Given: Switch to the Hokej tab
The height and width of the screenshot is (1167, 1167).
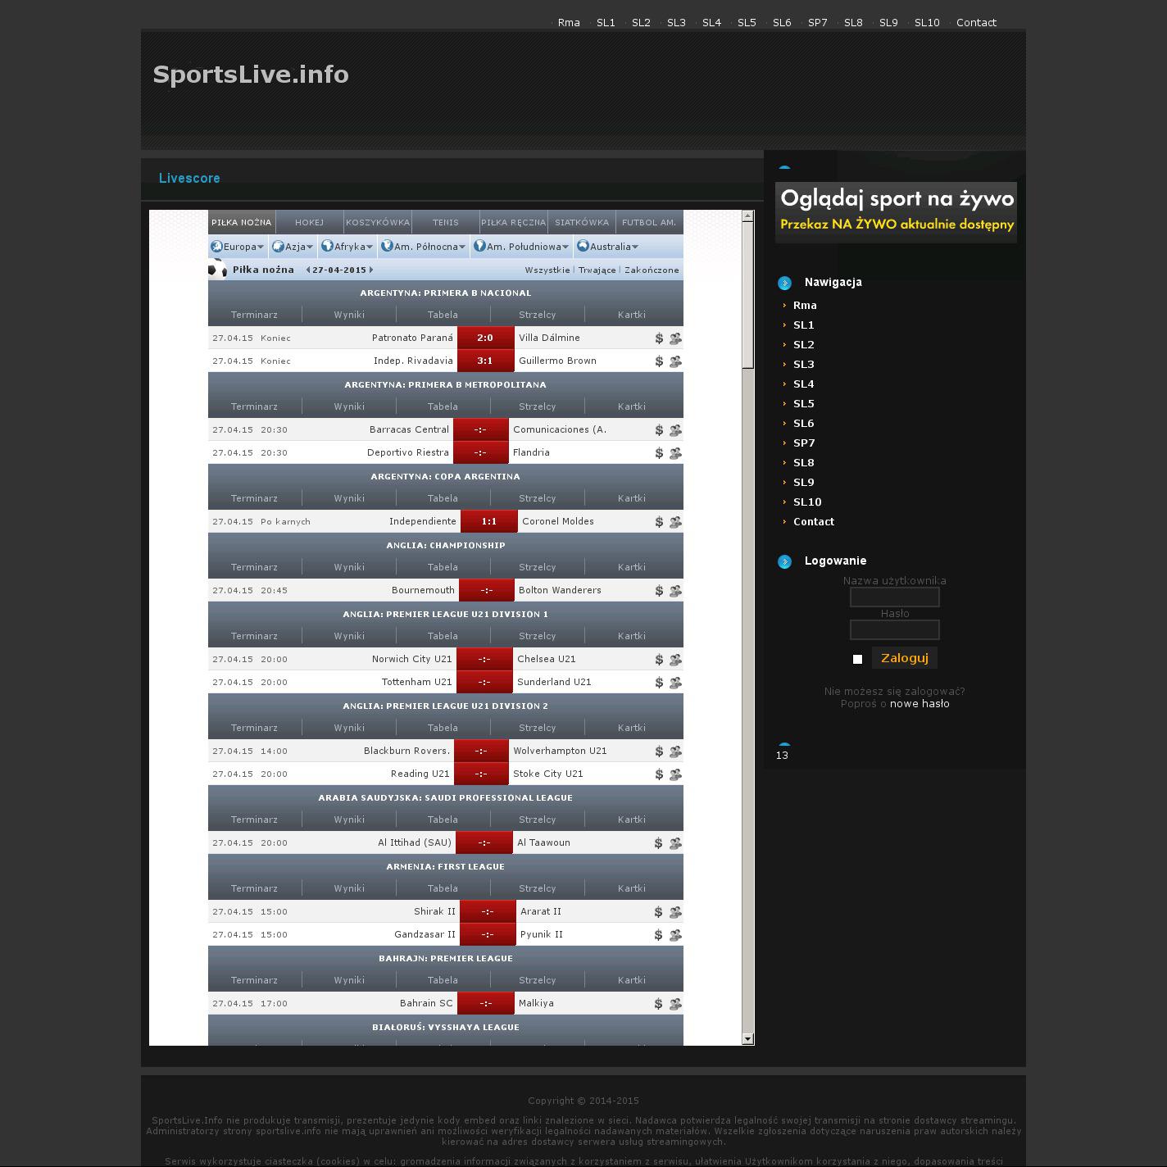Looking at the screenshot, I should [x=309, y=222].
